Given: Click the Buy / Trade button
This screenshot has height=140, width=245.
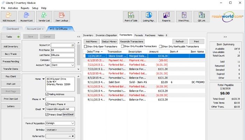Looking at the screenshot, I should pyautogui.click(x=11, y=54).
